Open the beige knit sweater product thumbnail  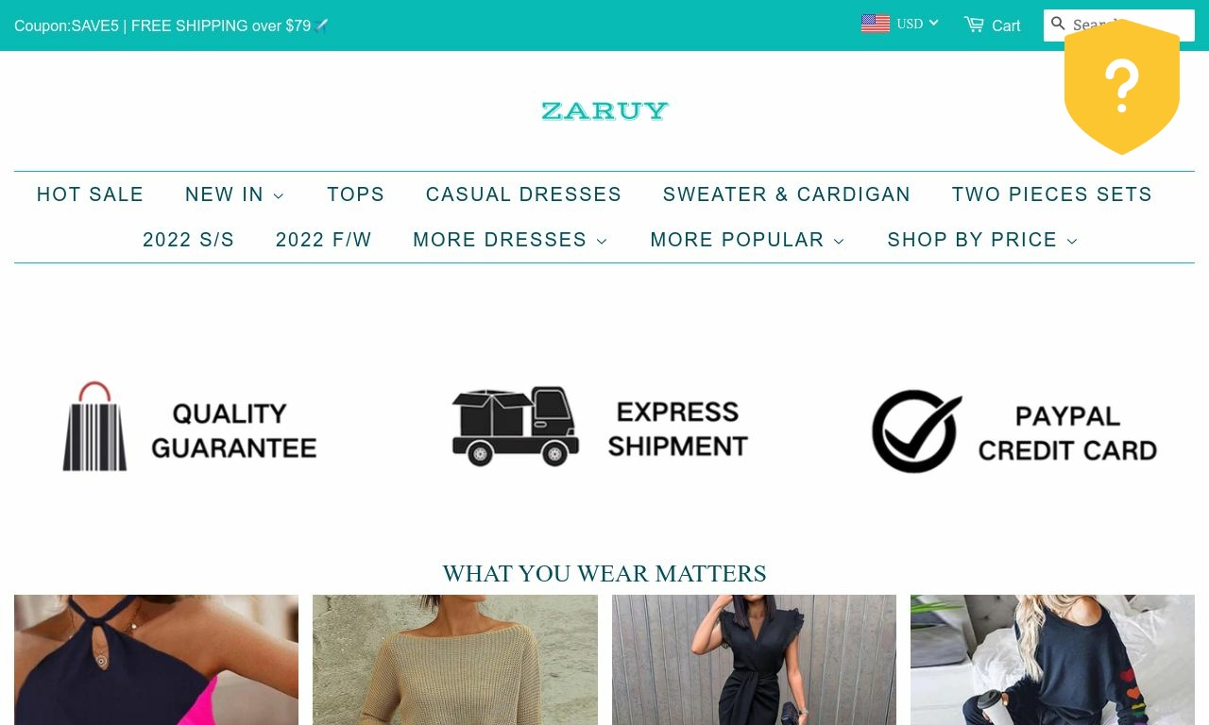[455, 660]
